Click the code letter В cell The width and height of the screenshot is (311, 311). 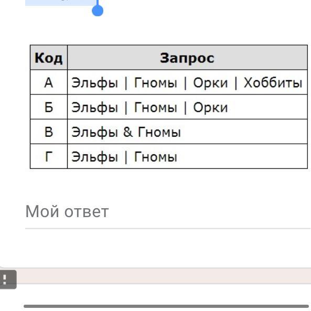tap(49, 132)
